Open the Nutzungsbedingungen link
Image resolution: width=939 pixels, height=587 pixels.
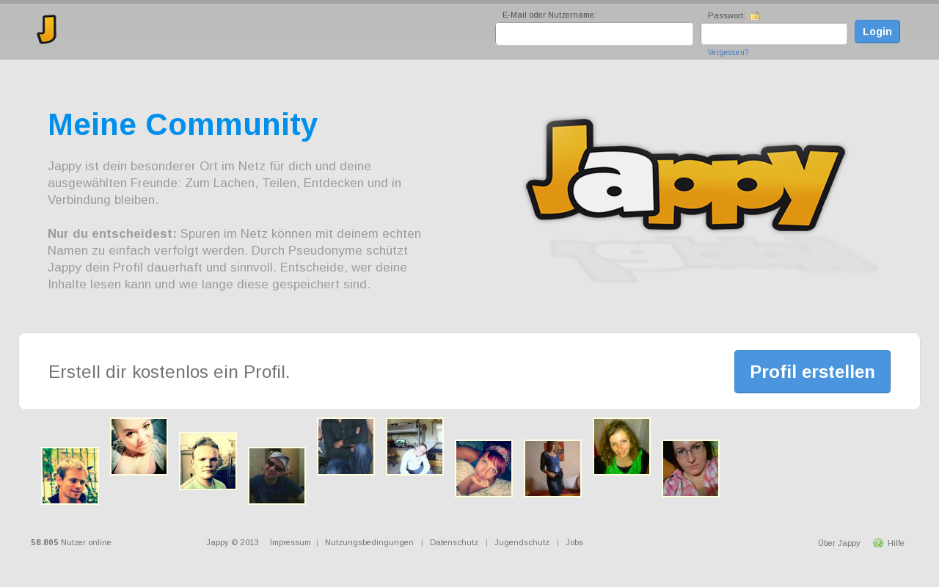[x=369, y=542]
